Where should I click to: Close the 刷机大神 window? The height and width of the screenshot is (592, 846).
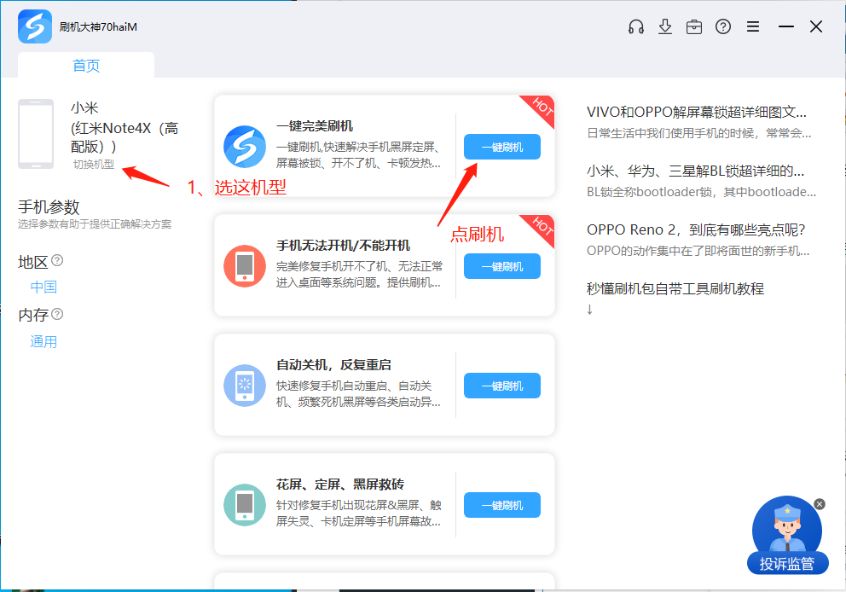[x=816, y=26]
